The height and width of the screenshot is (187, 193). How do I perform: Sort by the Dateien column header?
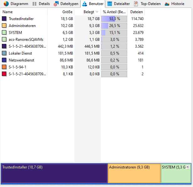coord(136,12)
